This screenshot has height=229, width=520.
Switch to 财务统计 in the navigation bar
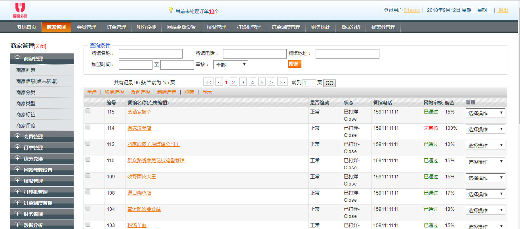click(320, 27)
